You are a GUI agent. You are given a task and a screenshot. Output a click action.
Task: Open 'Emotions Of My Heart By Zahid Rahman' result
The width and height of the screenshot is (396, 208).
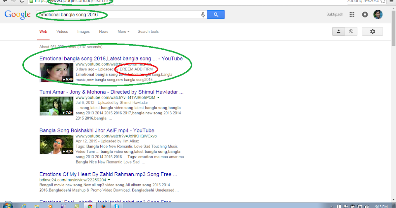pos(108,174)
